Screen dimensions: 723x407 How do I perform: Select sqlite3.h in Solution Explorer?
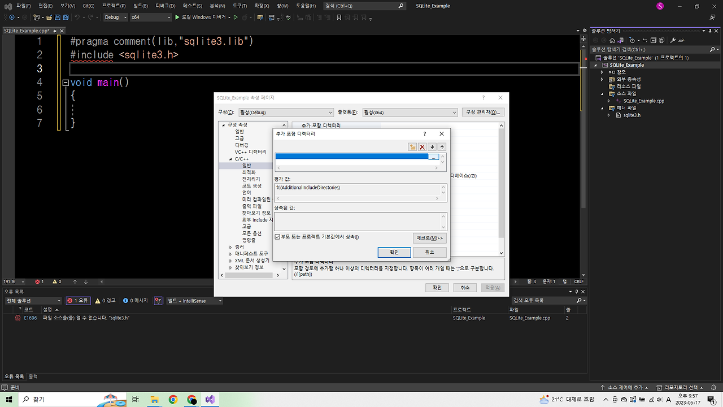(631, 115)
